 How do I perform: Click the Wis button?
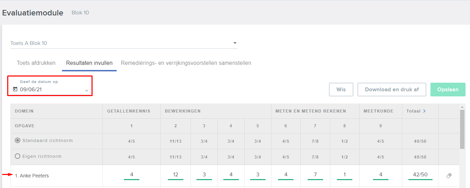(x=341, y=90)
